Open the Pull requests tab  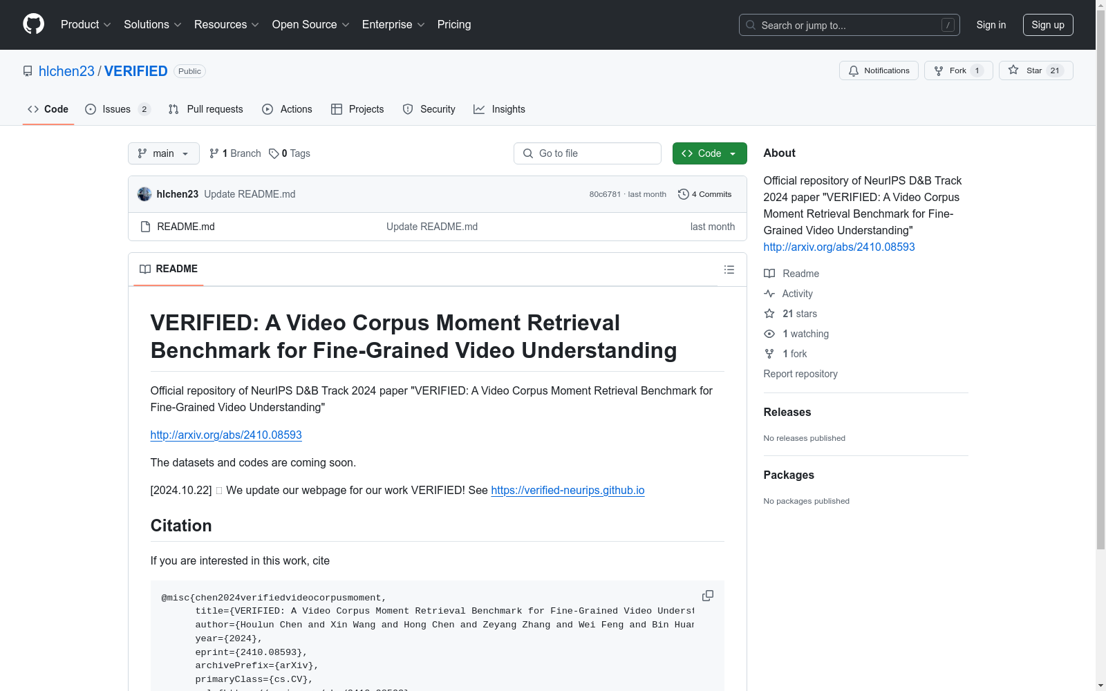pyautogui.click(x=206, y=109)
